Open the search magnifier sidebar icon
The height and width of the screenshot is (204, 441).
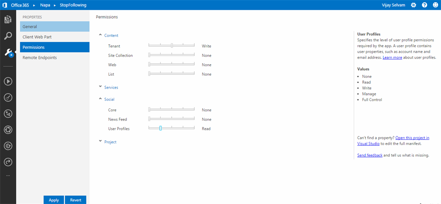tap(8, 36)
